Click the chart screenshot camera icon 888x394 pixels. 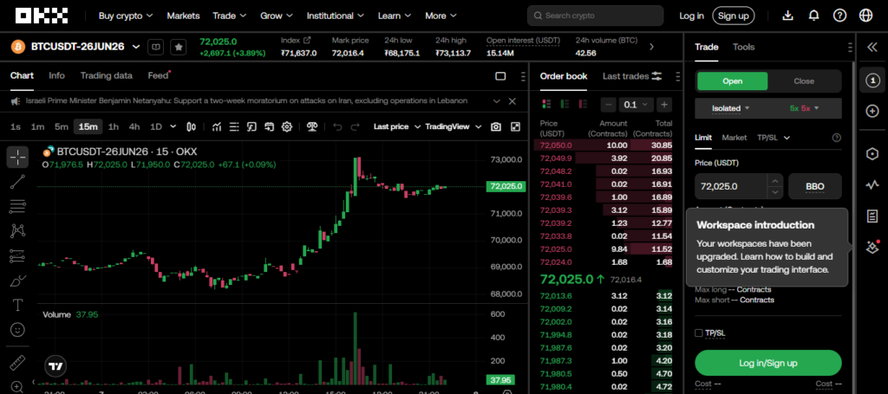496,126
